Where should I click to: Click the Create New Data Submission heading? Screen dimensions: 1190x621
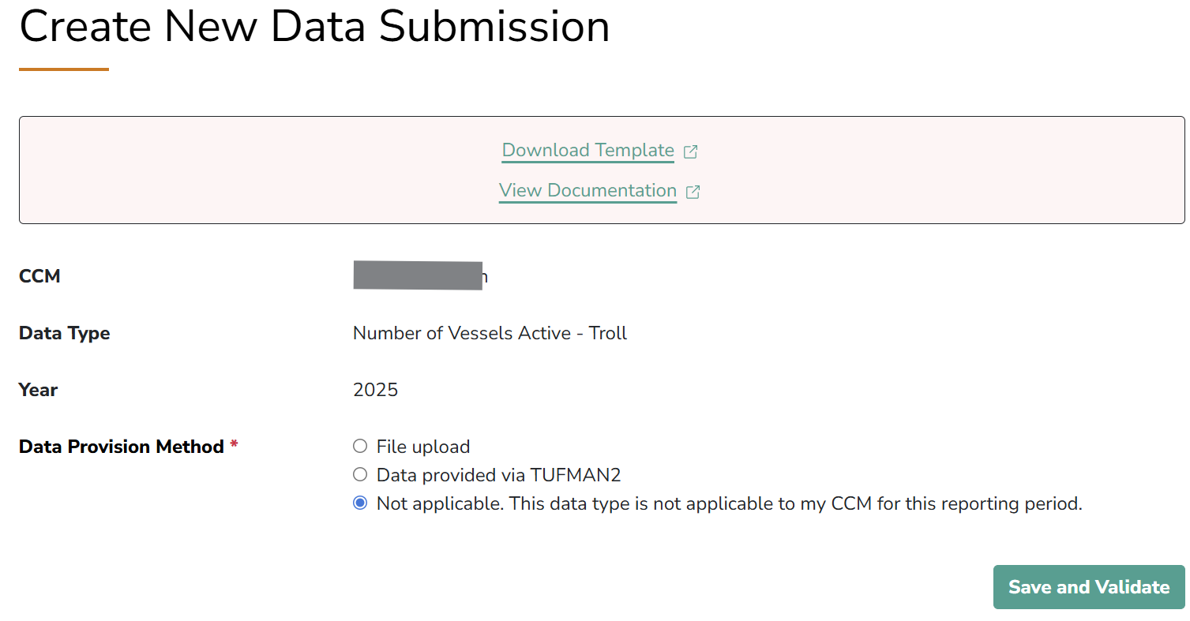314,26
